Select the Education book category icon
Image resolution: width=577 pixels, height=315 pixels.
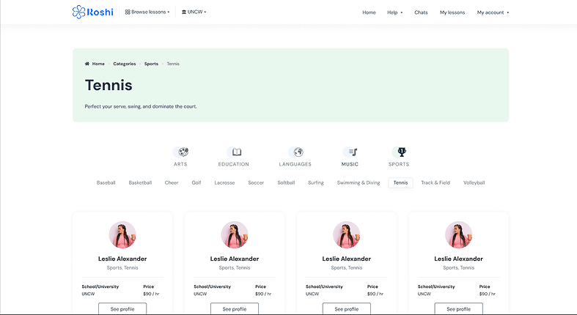(x=236, y=152)
